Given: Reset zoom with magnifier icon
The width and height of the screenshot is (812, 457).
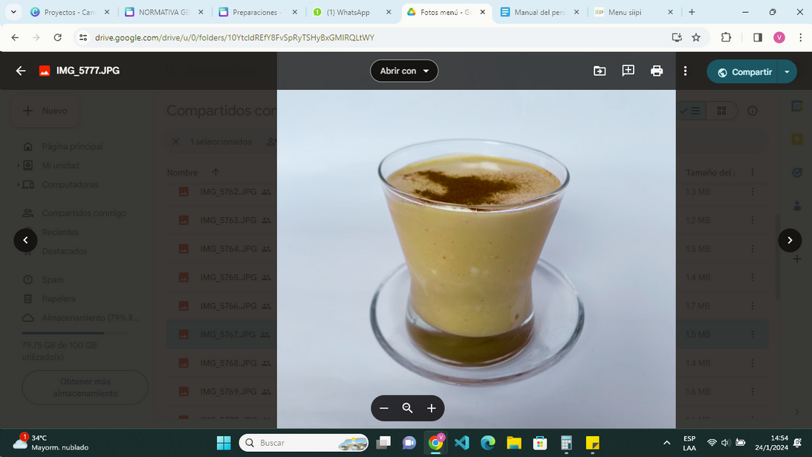Looking at the screenshot, I should (408, 408).
